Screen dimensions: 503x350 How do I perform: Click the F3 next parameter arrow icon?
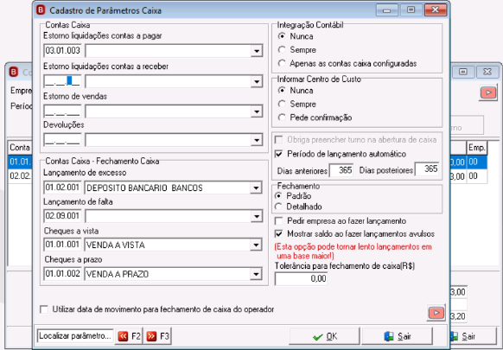point(151,336)
